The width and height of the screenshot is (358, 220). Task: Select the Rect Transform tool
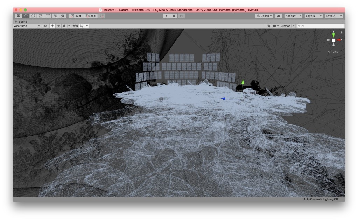[x=48, y=16]
